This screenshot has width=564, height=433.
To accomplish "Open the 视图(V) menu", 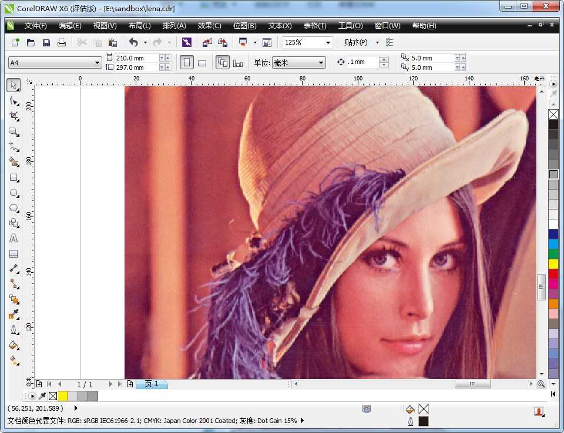I will pos(105,25).
